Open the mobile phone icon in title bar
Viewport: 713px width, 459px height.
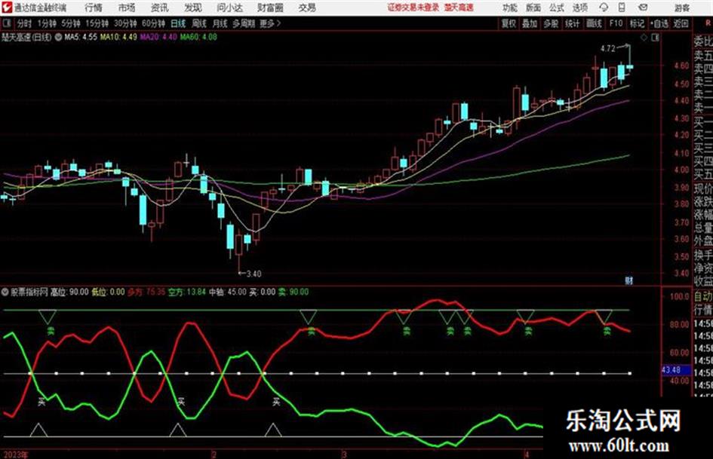point(622,8)
